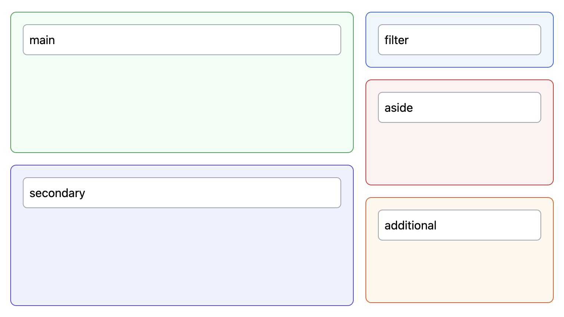Click empty area of purple secondary panel
Image resolution: width=564 pixels, height=317 pixels.
(x=182, y=257)
